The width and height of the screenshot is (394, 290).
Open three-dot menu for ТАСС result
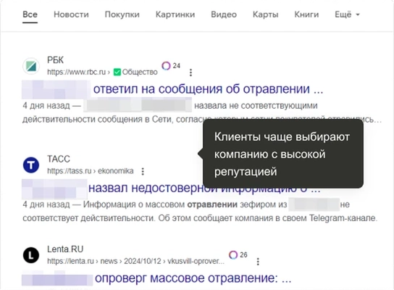(x=143, y=171)
